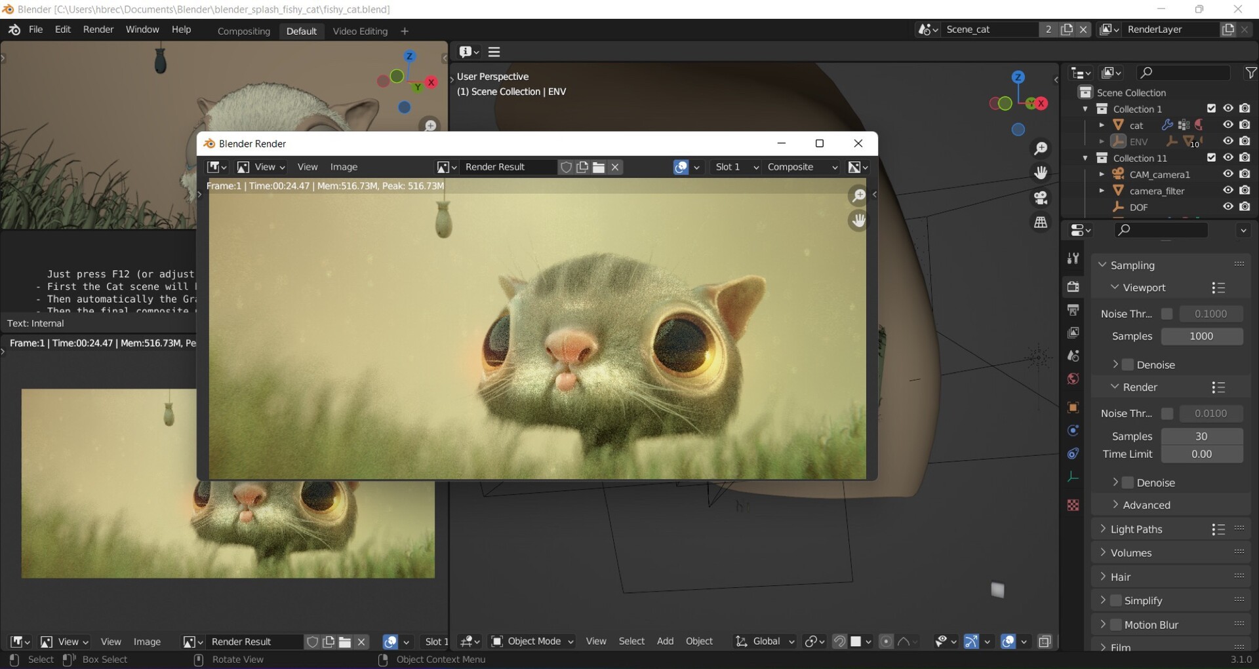Open the World properties globe icon
The image size is (1259, 669).
pyautogui.click(x=1073, y=379)
